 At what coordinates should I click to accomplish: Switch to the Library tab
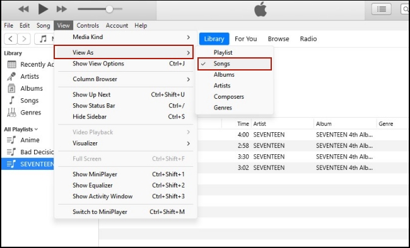point(214,39)
